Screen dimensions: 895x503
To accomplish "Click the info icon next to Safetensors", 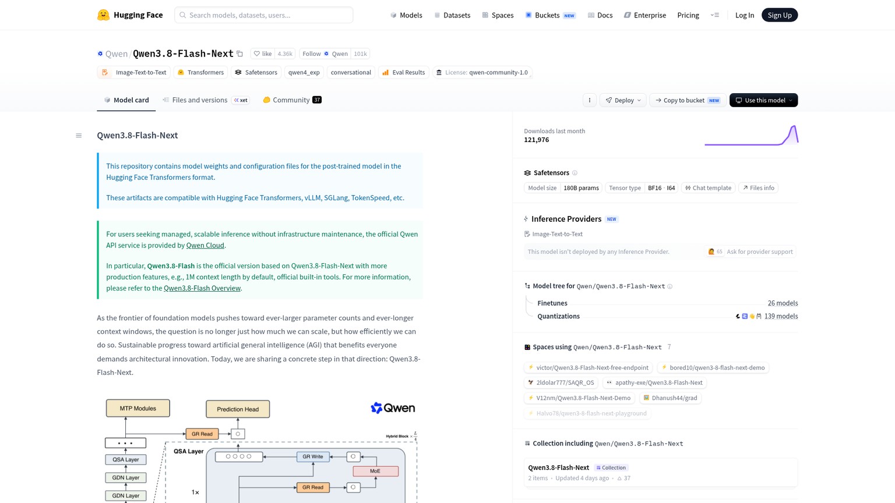I will 575,173.
